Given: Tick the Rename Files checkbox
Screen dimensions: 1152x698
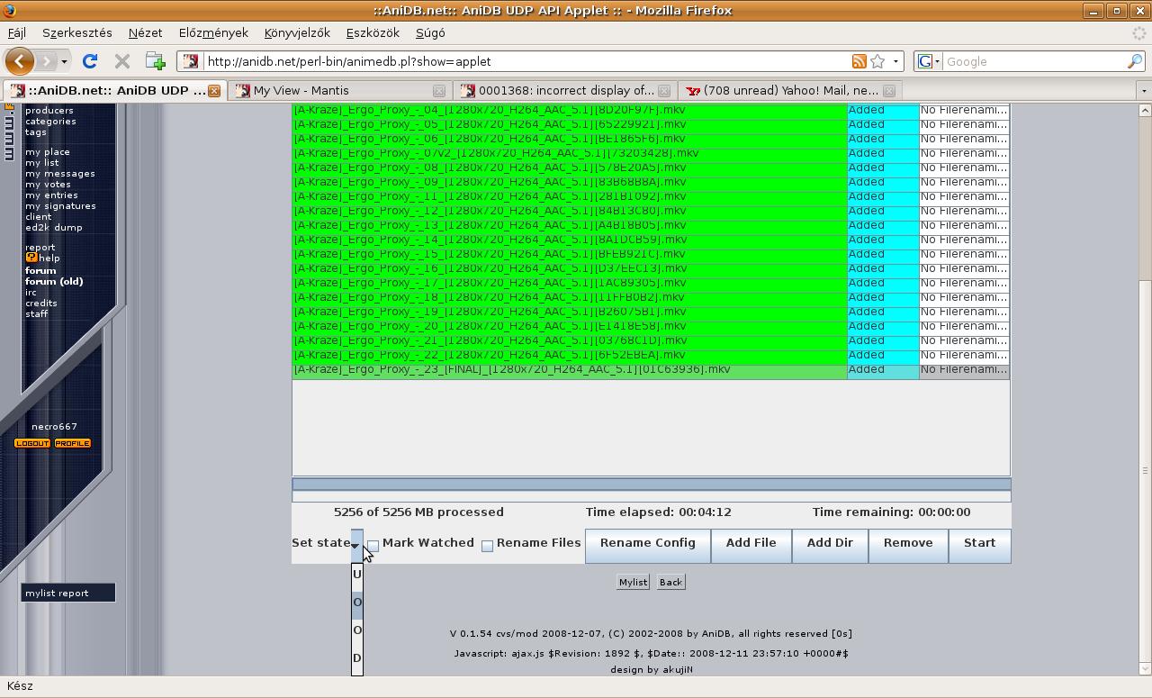Looking at the screenshot, I should [487, 546].
